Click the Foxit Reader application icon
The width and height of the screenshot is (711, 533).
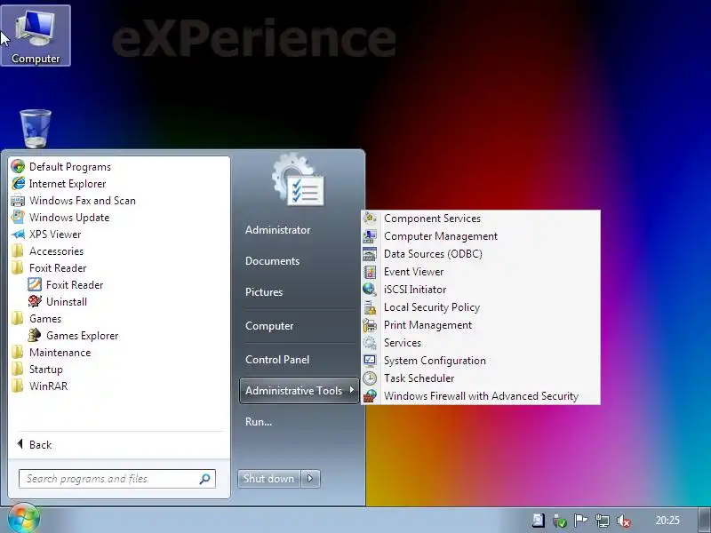(x=35, y=284)
